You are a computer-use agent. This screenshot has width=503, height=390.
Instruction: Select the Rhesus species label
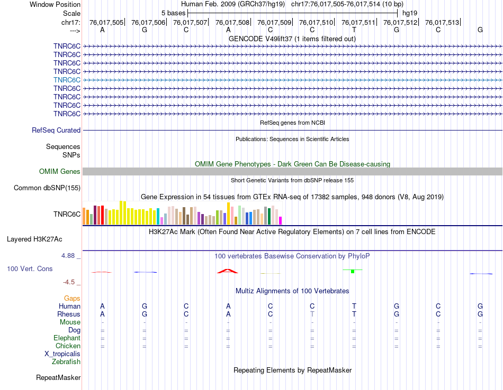pyautogui.click(x=69, y=314)
